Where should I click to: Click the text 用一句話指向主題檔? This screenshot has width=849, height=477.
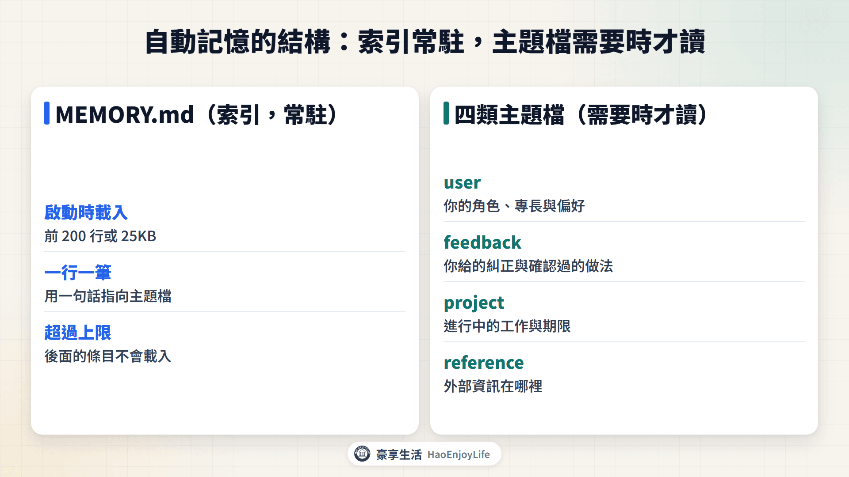pyautogui.click(x=108, y=296)
